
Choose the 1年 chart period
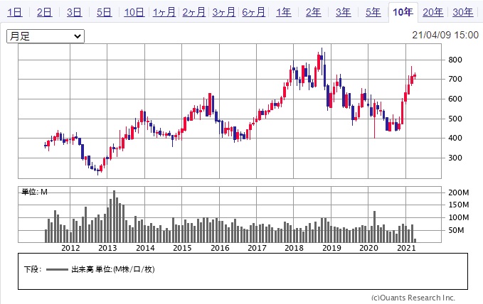tap(284, 12)
